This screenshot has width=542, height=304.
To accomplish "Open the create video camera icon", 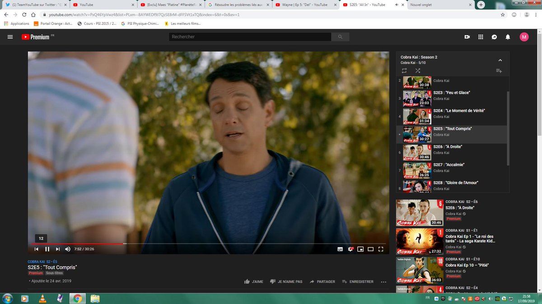I will tap(467, 37).
